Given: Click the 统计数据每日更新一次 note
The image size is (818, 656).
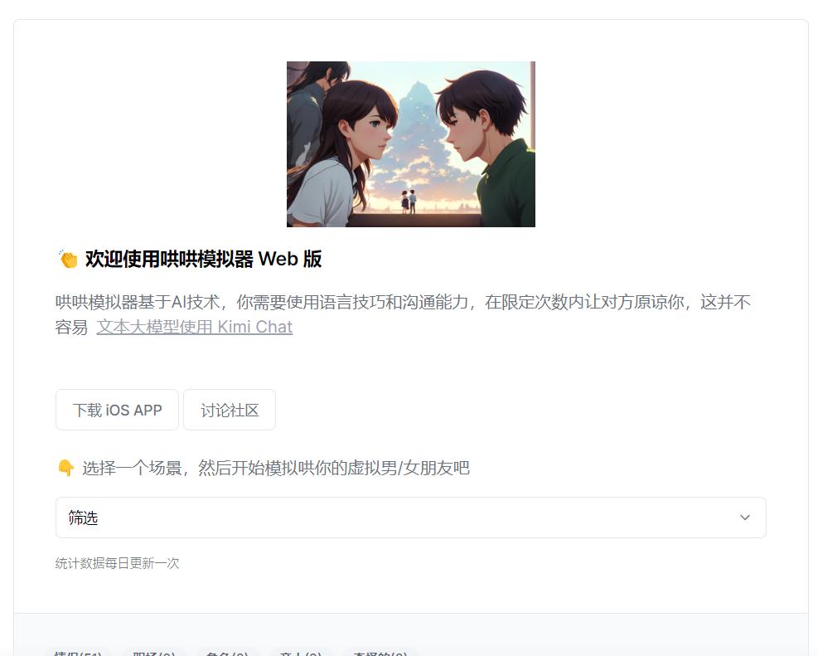Looking at the screenshot, I should (118, 563).
